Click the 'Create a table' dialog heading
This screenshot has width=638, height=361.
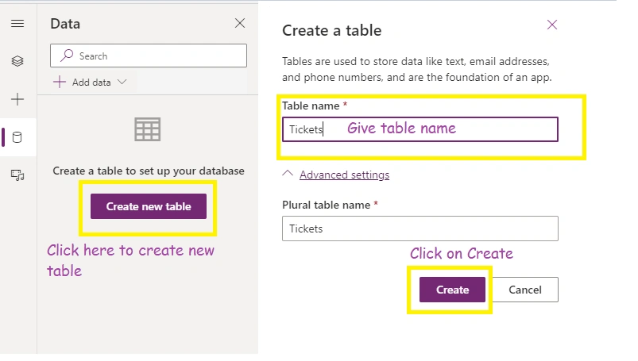tap(331, 30)
